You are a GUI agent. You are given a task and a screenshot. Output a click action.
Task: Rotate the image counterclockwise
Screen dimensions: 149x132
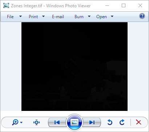[x=110, y=122]
